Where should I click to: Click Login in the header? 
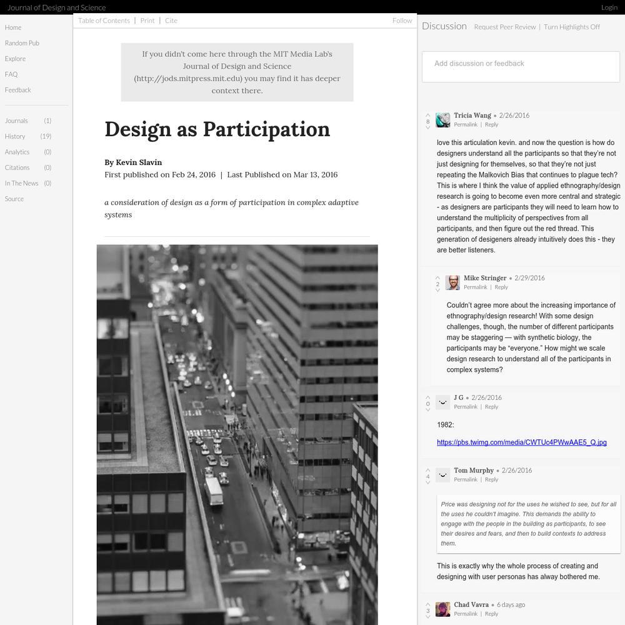609,7
